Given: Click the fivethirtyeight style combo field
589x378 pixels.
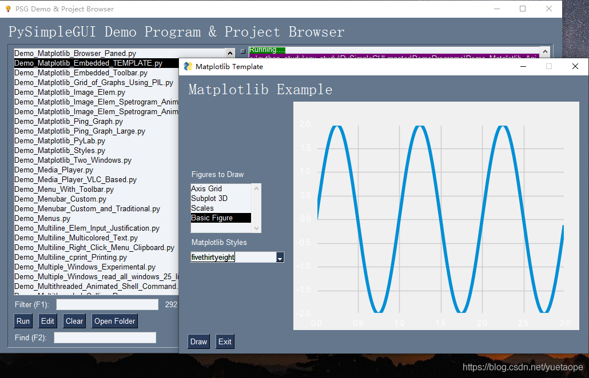Looking at the screenshot, I should [233, 257].
